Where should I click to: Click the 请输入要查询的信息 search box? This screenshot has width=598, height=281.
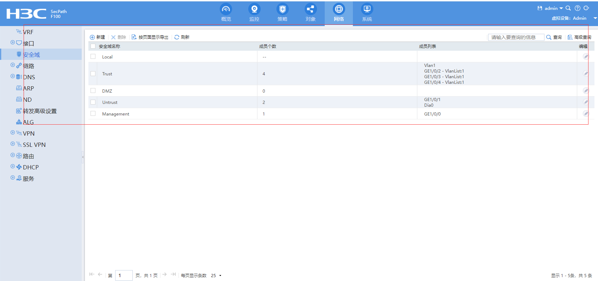pyautogui.click(x=516, y=37)
